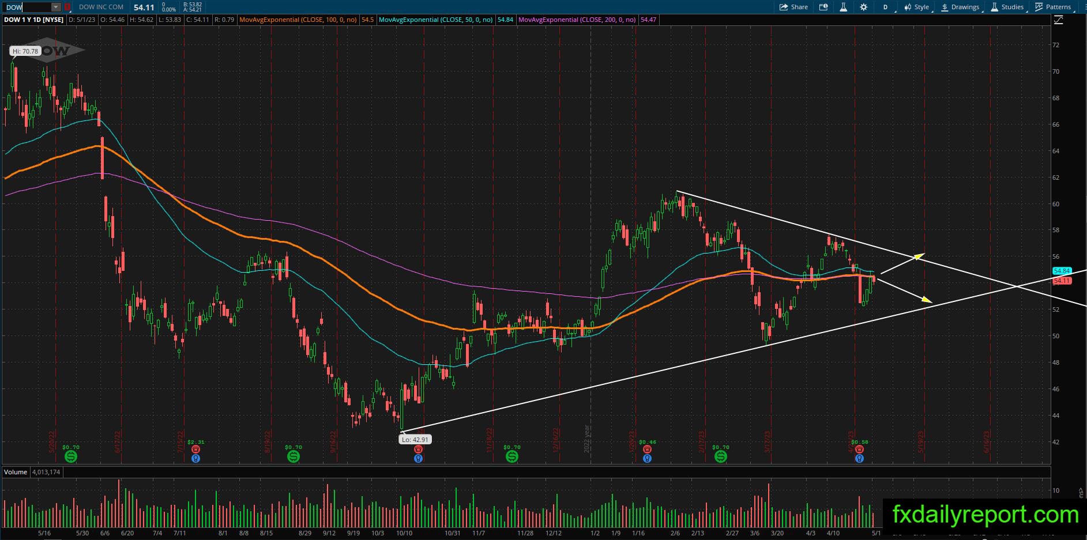This screenshot has width=1087, height=540.
Task: Open chart settings with the gear icon
Action: coord(863,7)
